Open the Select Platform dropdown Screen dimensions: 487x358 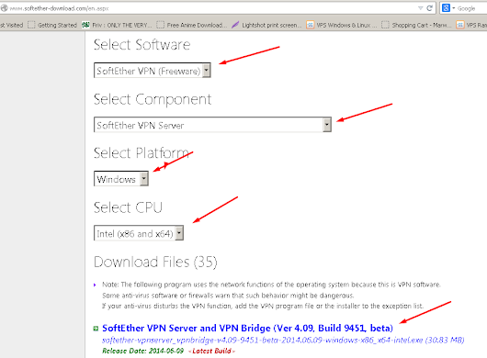121,179
